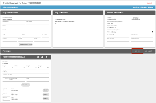156x103 pixels.
Task: Click the Add Box button
Action: pyautogui.click(x=137, y=51)
